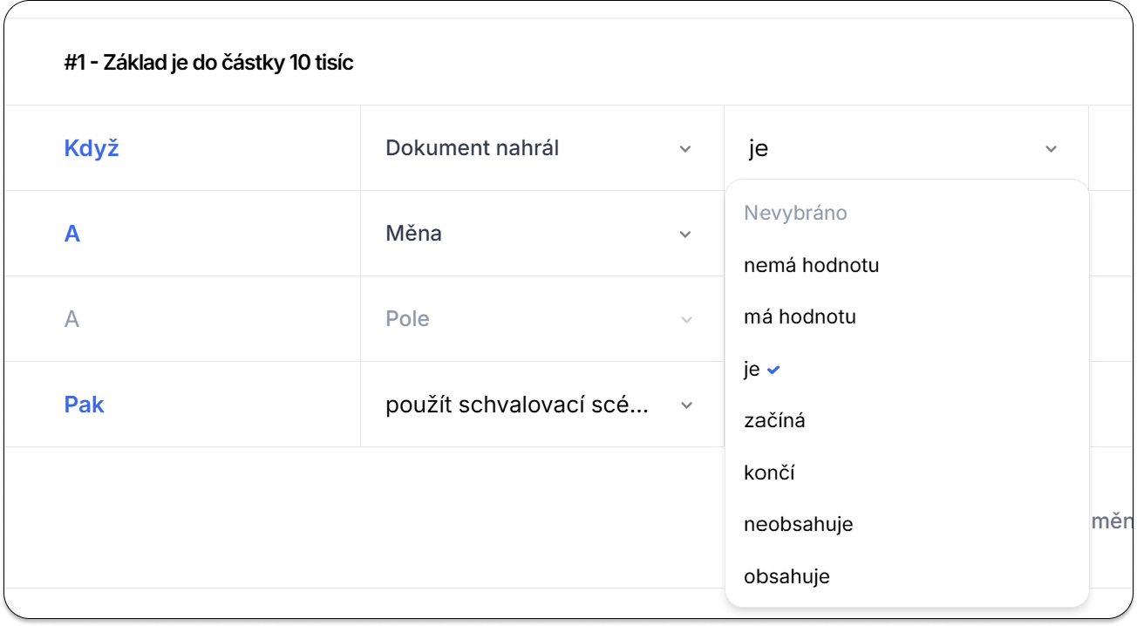Screen dimensions: 1137x626
Task: Select 'neobsahuje' from the dropdown list
Action: tap(798, 524)
